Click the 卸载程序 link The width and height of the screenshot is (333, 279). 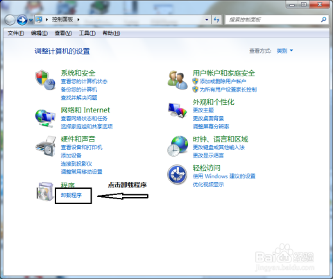pyautogui.click(x=71, y=195)
